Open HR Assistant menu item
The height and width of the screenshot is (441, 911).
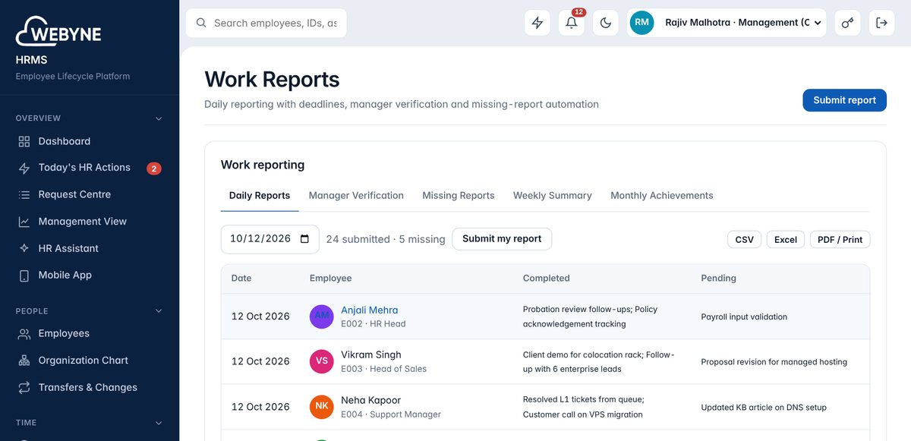90,249
